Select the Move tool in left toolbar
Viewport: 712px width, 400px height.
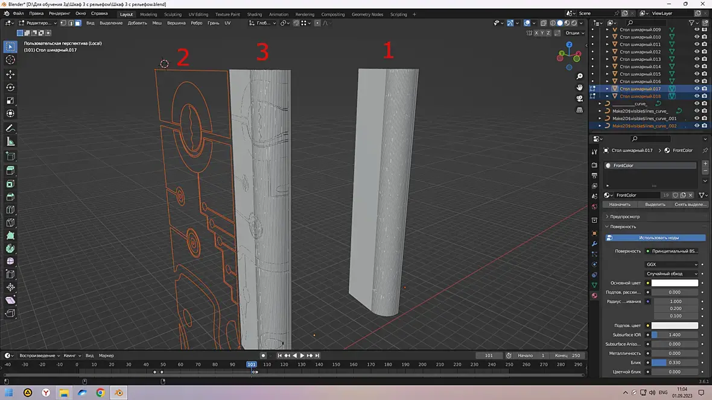pyautogui.click(x=10, y=73)
